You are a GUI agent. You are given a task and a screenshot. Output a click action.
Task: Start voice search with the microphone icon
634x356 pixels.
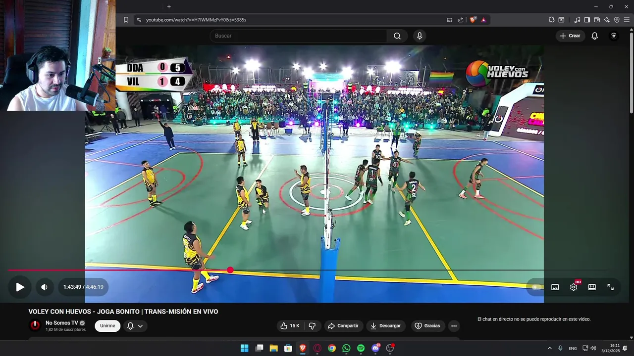[x=420, y=36]
